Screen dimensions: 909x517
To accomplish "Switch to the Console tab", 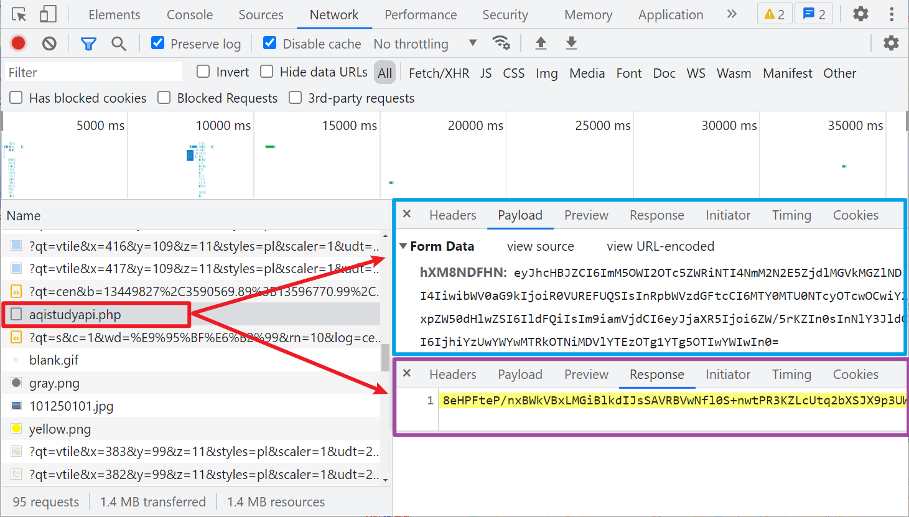I will click(190, 14).
